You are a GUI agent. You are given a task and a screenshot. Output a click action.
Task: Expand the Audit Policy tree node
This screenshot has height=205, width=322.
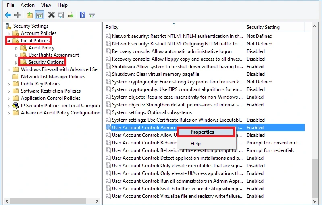pyautogui.click(x=17, y=48)
